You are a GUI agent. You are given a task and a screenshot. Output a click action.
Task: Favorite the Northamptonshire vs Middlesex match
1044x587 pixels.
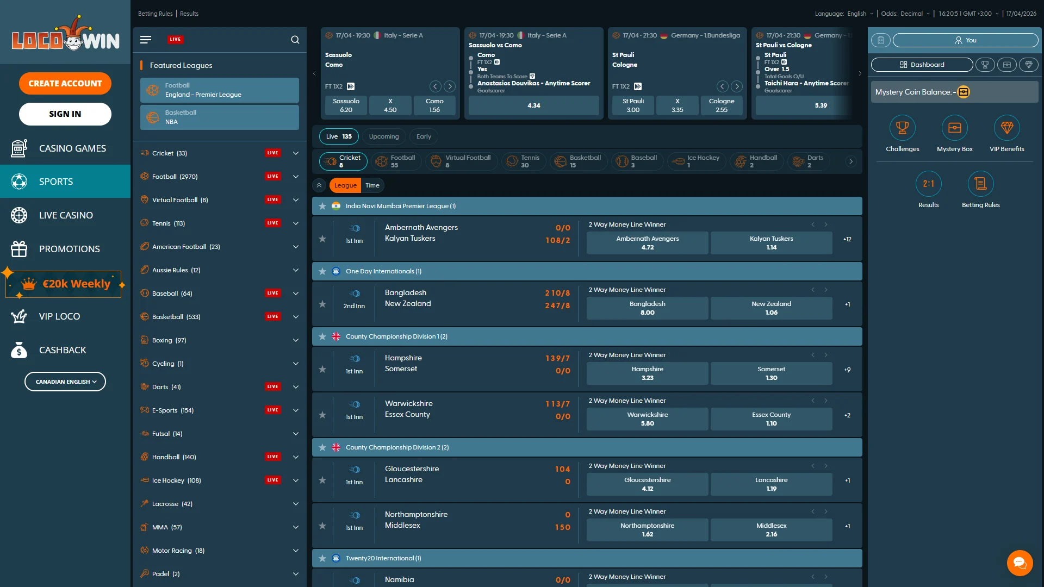322,526
